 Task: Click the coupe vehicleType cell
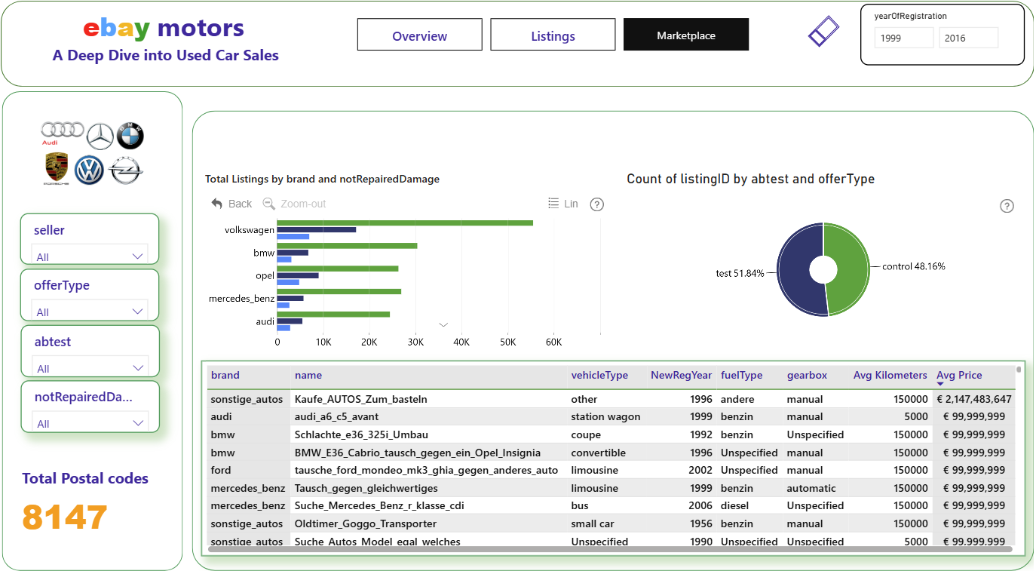586,434
